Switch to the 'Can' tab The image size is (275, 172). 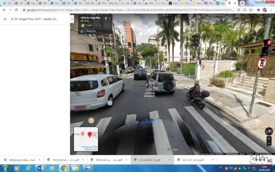pyautogui.click(x=126, y=3)
